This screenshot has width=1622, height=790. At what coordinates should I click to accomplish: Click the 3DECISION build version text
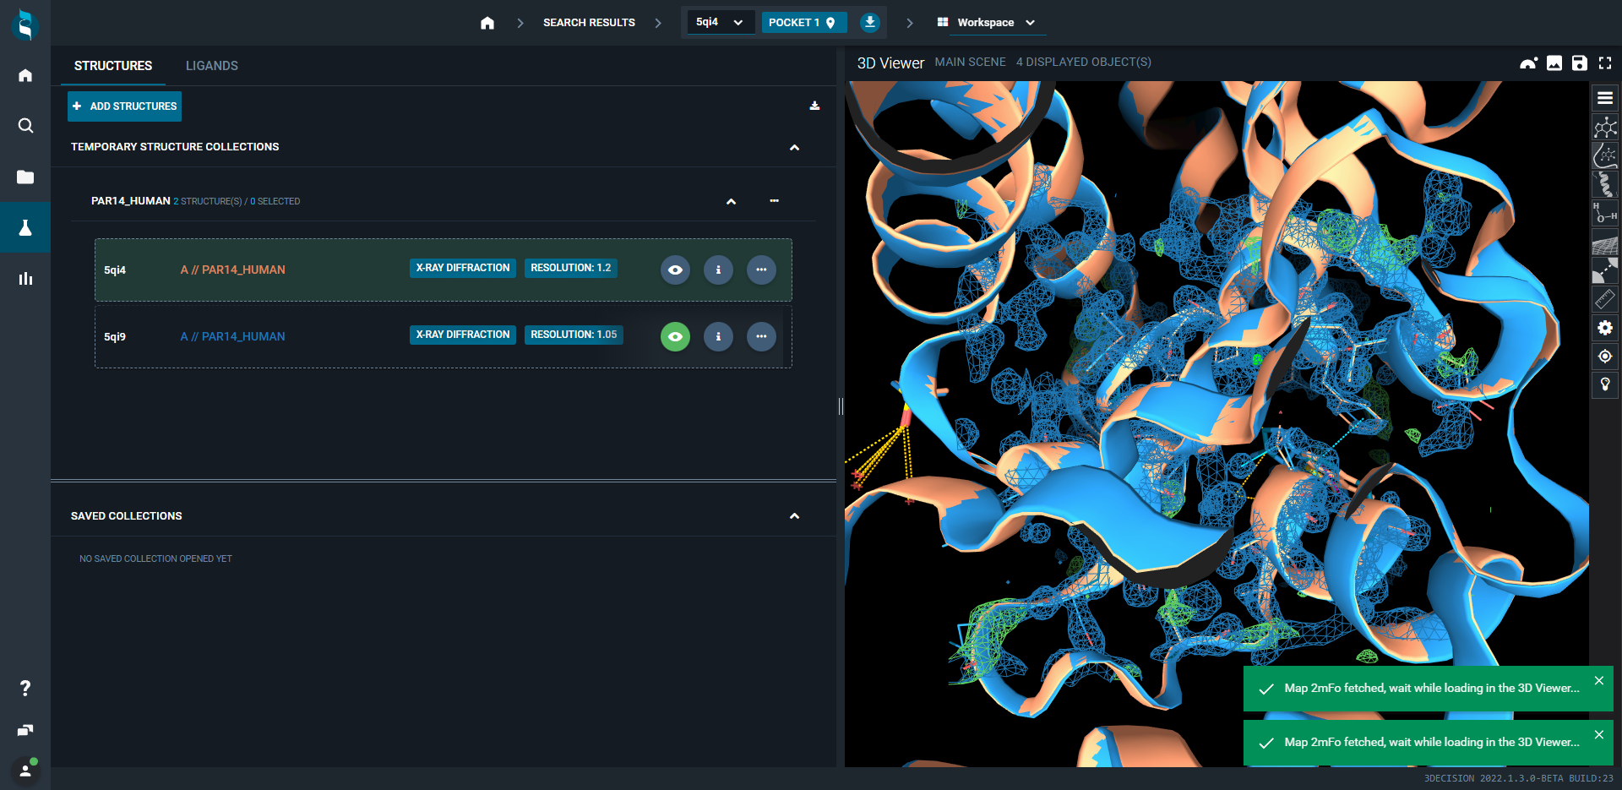1518,779
